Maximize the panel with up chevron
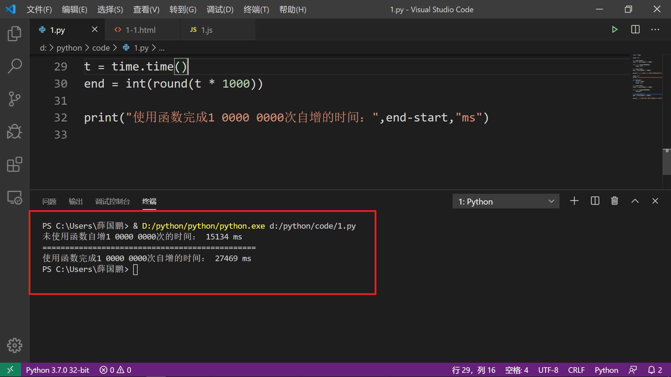Screen dimensions: 671x377 (x=635, y=201)
